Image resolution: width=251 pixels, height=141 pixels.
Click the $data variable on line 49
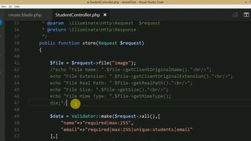point(56,116)
